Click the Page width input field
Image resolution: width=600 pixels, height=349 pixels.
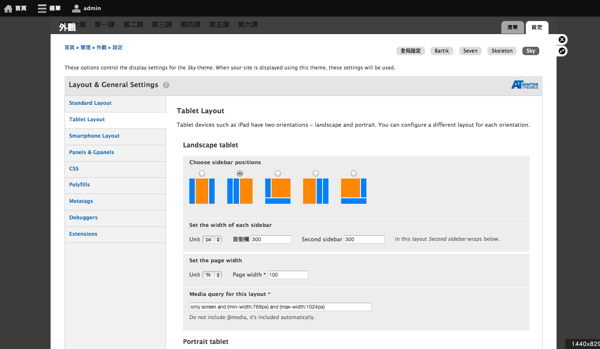288,275
